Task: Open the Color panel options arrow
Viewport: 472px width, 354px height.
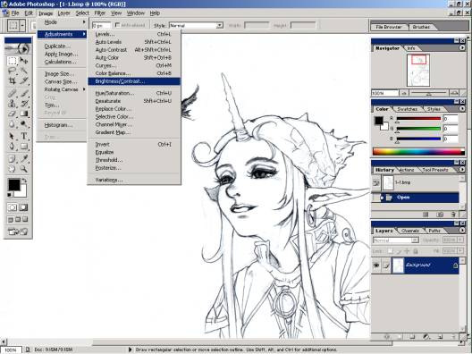Action: point(462,109)
